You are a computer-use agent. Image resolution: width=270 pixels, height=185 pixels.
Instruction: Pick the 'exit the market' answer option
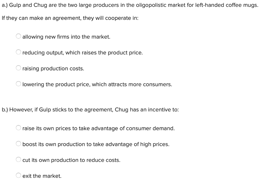(x=18, y=175)
